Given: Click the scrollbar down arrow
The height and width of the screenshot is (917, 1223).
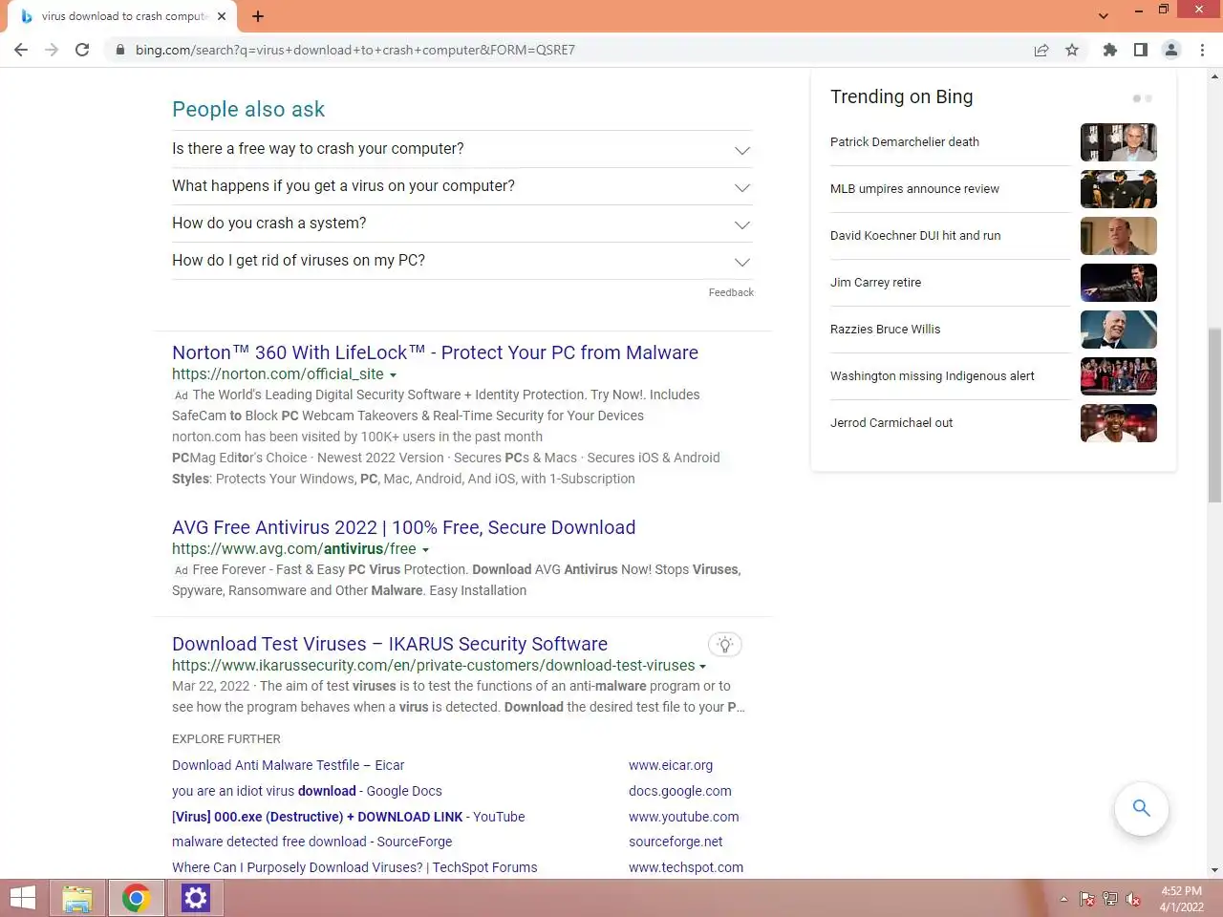Looking at the screenshot, I should (x=1215, y=870).
